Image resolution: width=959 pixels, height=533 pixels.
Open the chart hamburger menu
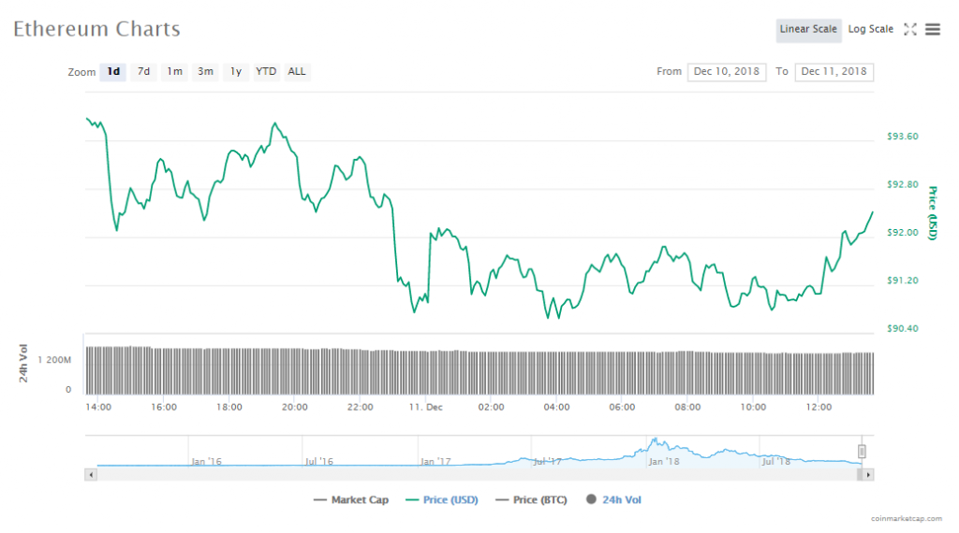(933, 29)
